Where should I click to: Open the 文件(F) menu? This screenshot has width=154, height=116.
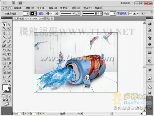(x=6, y=8)
